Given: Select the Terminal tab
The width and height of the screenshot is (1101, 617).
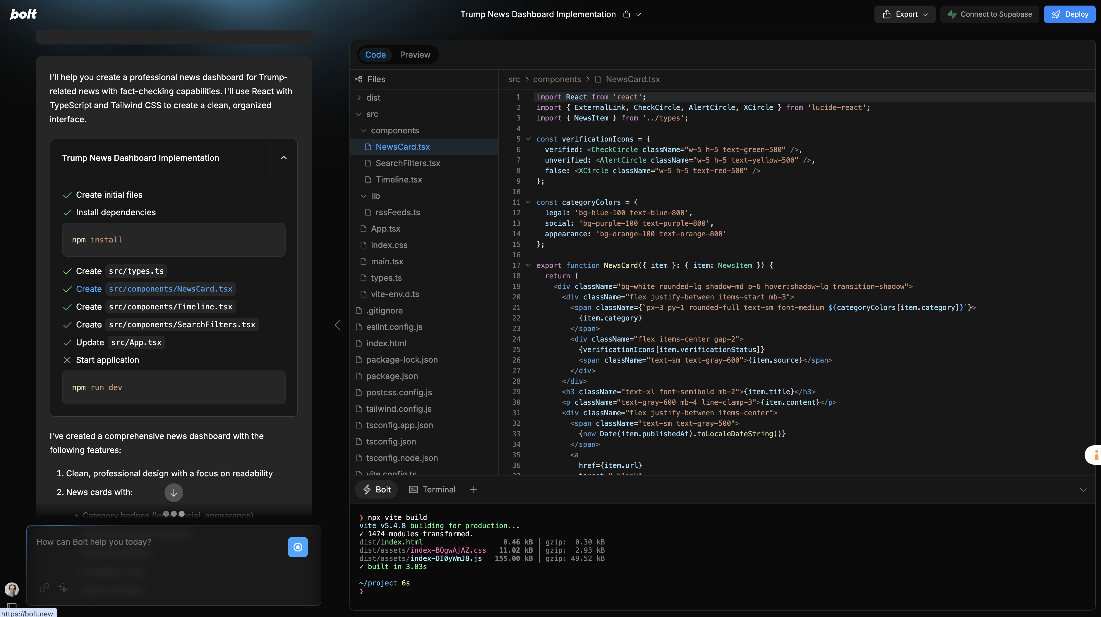Looking at the screenshot, I should (x=432, y=489).
